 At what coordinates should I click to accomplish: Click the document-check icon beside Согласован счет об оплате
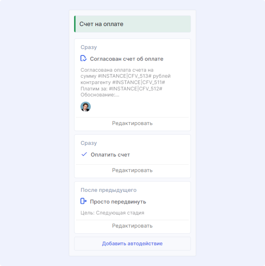(83, 59)
